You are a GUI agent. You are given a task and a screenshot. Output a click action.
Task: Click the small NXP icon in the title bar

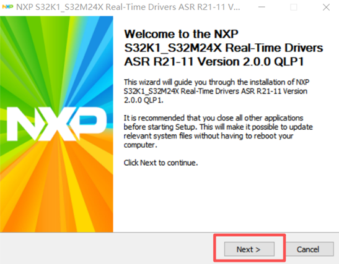(7, 7)
